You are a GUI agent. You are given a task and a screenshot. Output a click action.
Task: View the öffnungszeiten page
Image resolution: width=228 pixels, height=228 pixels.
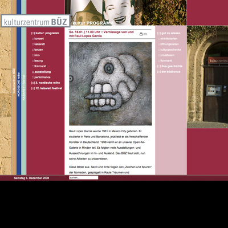click(168, 44)
